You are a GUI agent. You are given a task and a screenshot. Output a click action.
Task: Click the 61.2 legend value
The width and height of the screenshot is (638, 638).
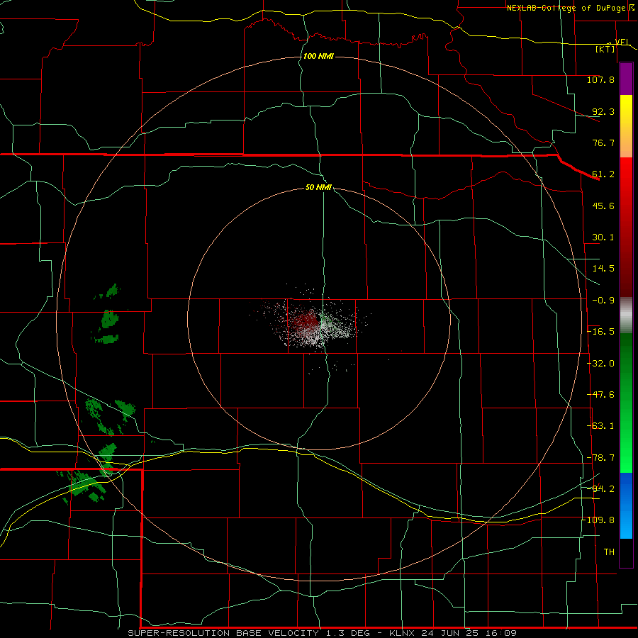(603, 174)
